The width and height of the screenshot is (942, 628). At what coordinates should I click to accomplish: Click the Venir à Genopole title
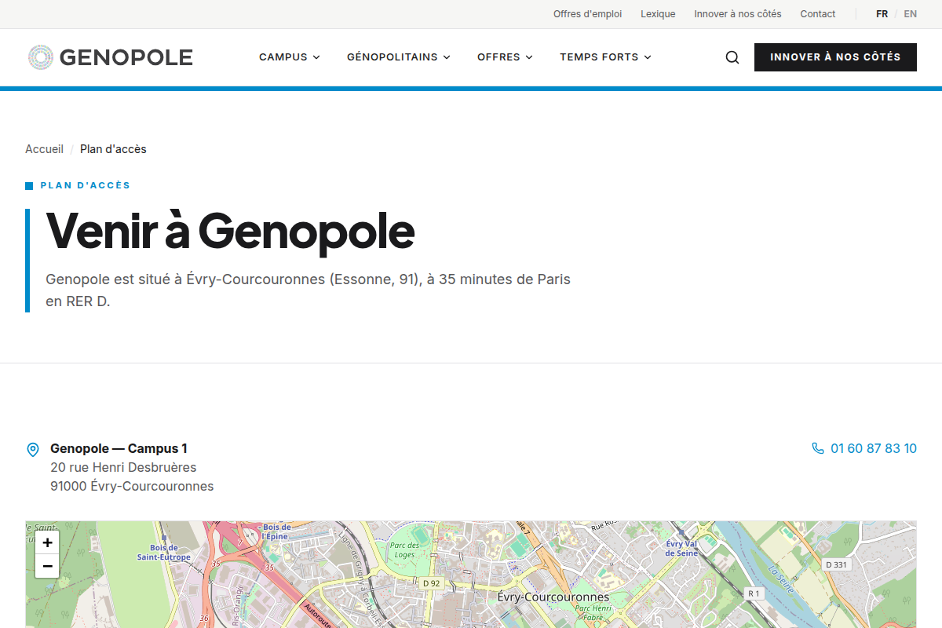(230, 230)
